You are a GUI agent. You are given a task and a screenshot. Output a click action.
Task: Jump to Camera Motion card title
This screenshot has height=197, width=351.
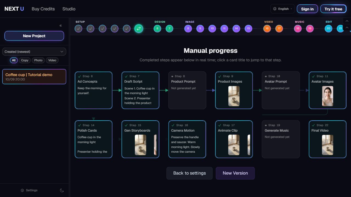pyautogui.click(x=183, y=131)
